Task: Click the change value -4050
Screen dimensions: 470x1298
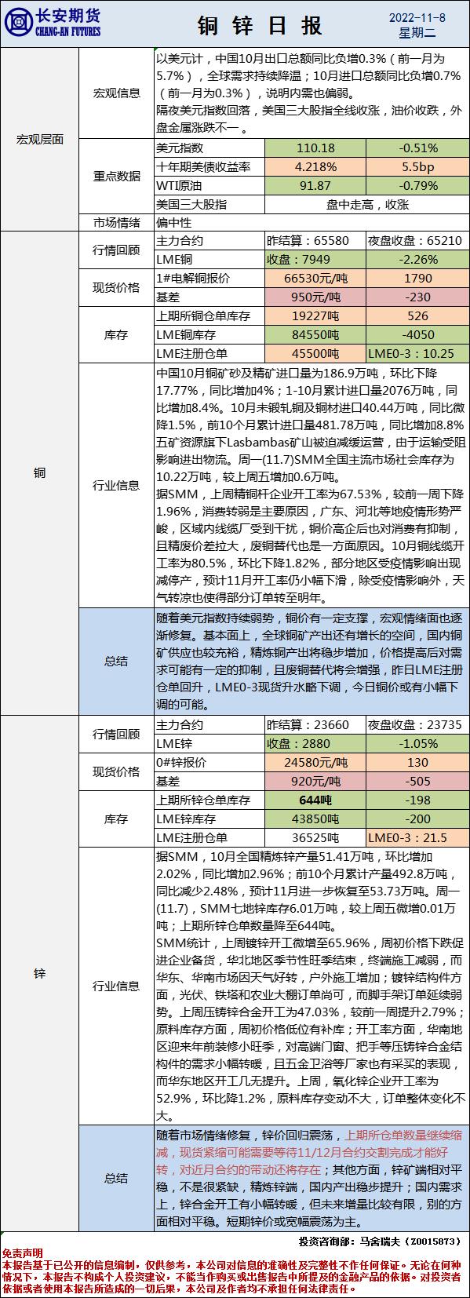Action: (417, 335)
